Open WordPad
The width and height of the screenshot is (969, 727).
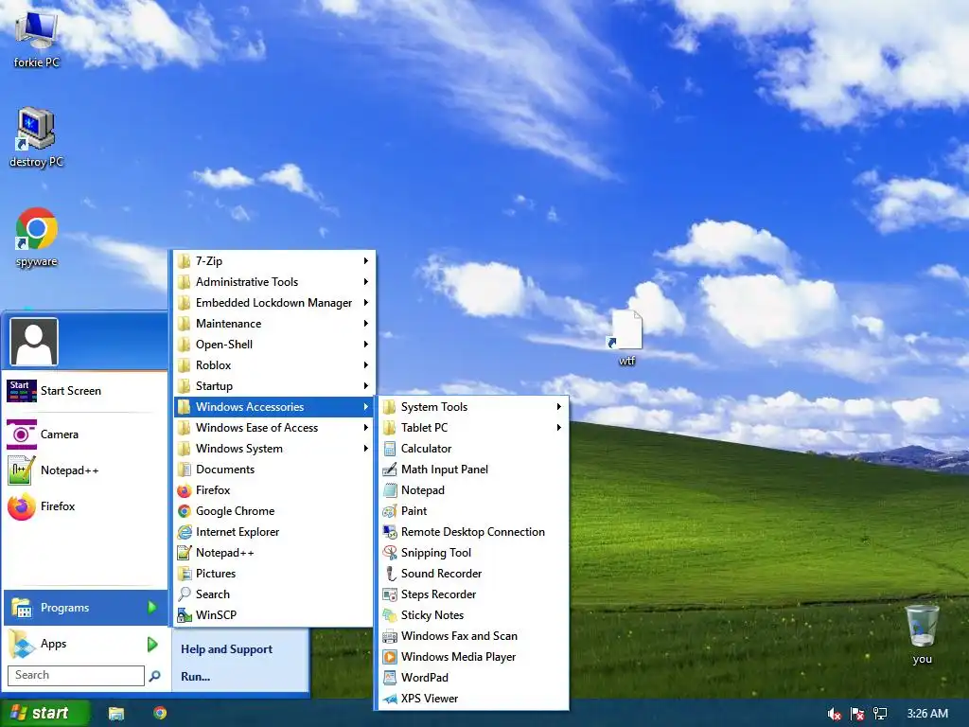(473, 678)
